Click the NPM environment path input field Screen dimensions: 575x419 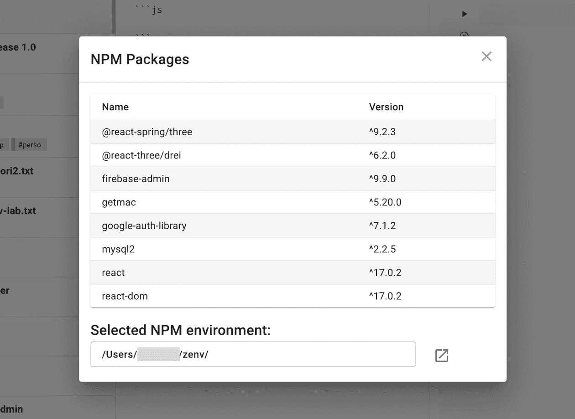253,354
